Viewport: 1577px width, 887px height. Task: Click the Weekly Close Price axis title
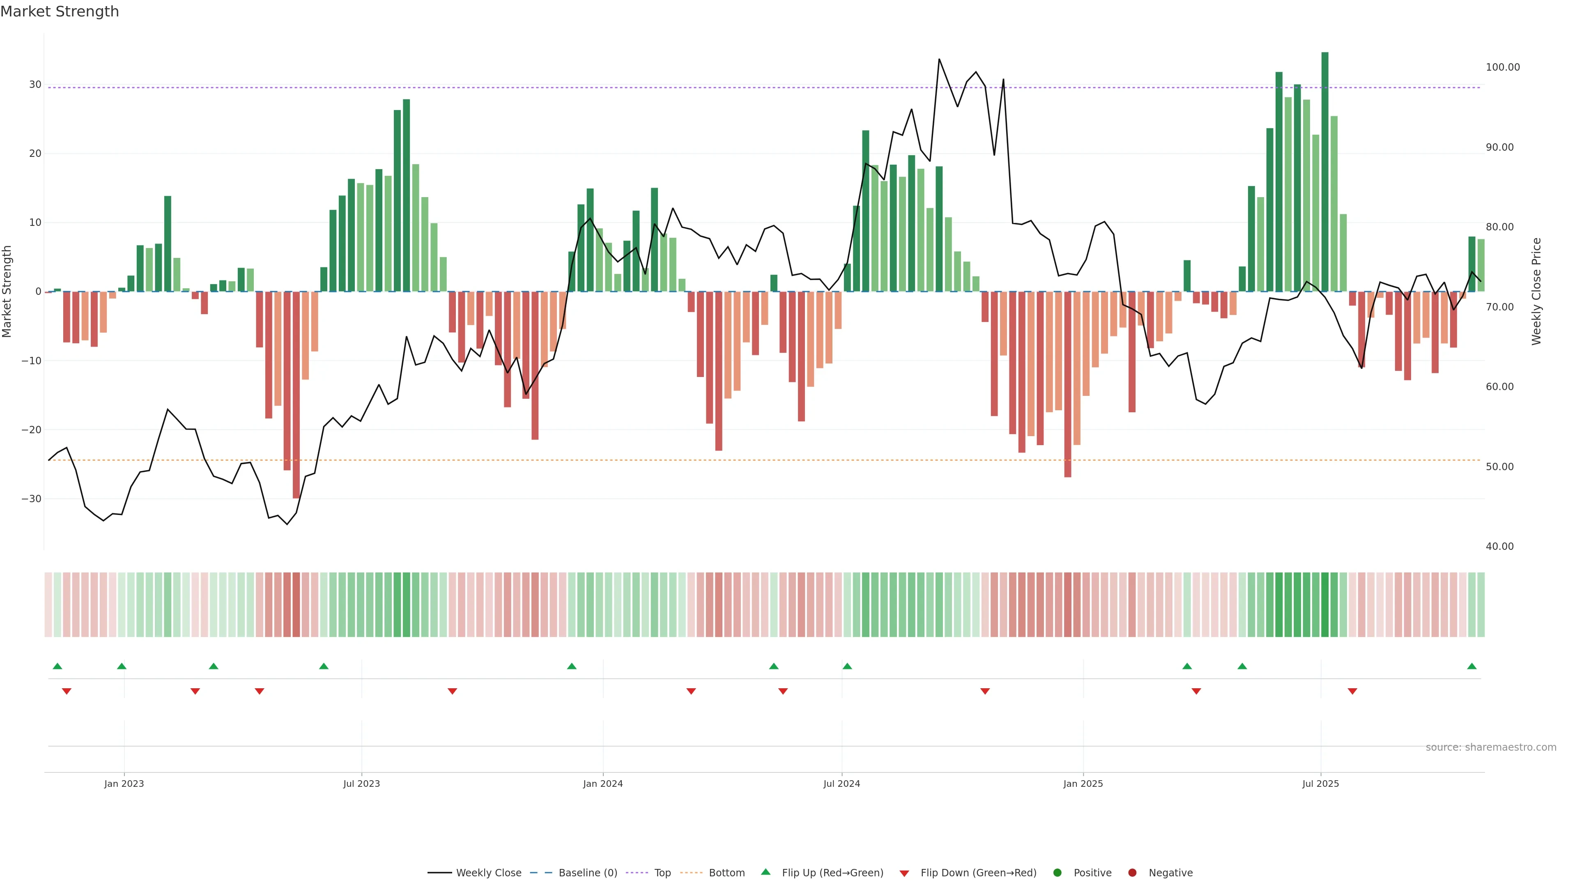[1536, 292]
